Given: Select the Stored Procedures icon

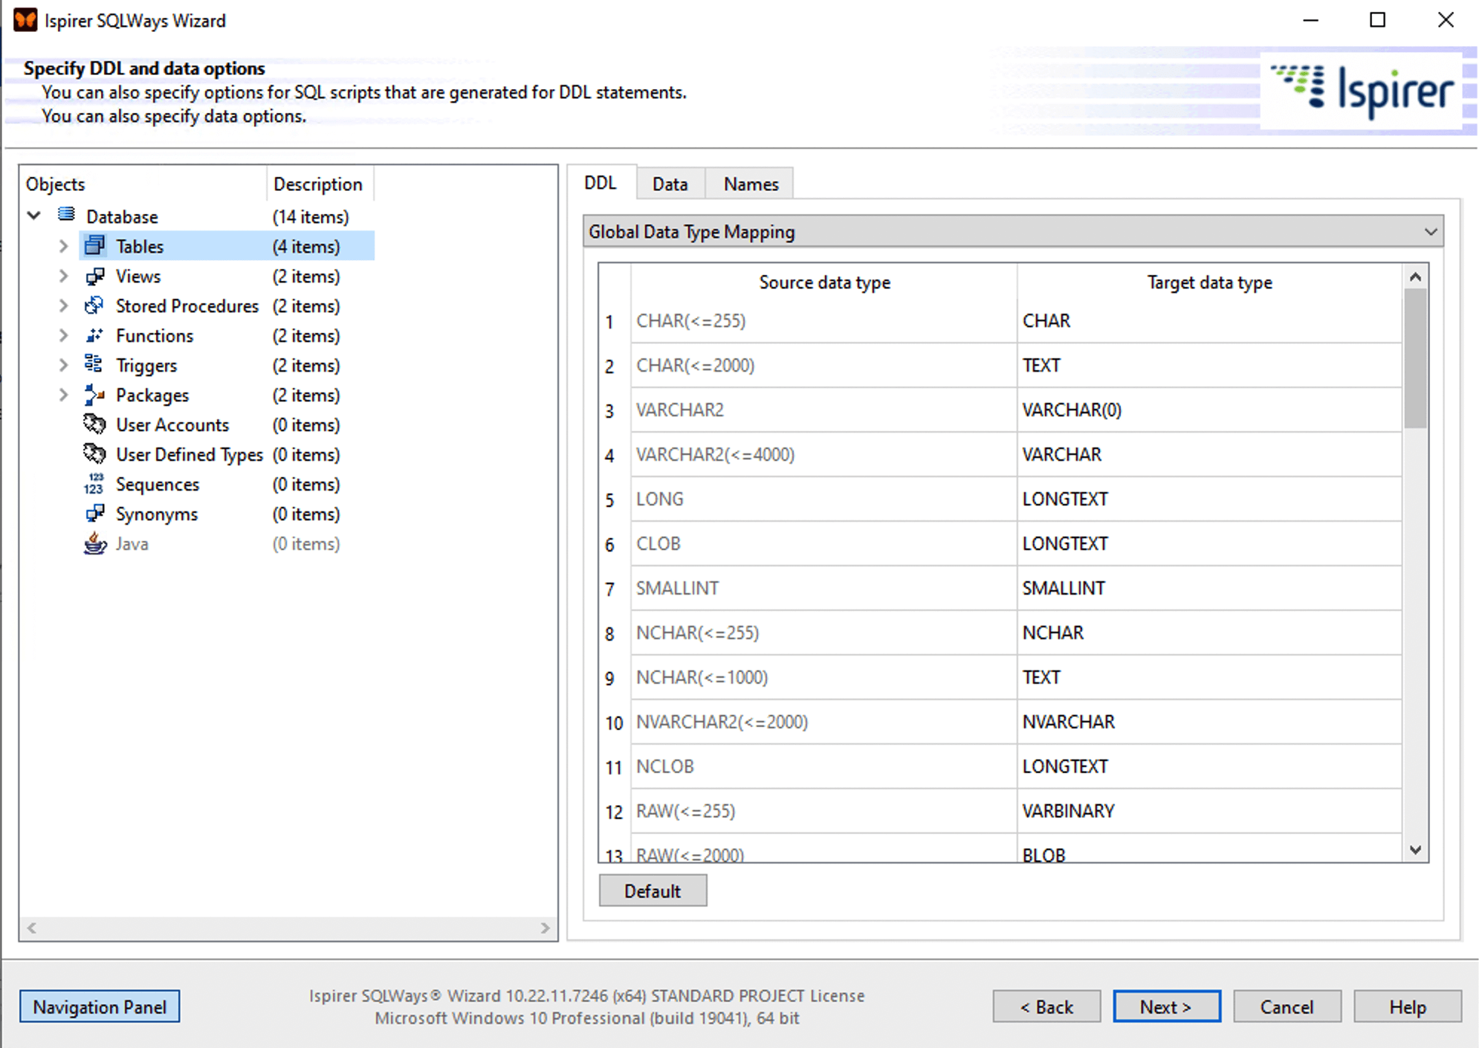Looking at the screenshot, I should [94, 305].
